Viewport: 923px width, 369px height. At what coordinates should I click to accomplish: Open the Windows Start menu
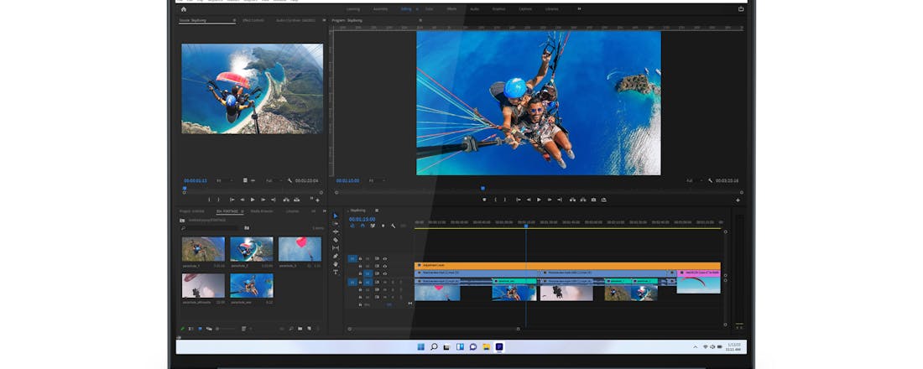pyautogui.click(x=421, y=346)
